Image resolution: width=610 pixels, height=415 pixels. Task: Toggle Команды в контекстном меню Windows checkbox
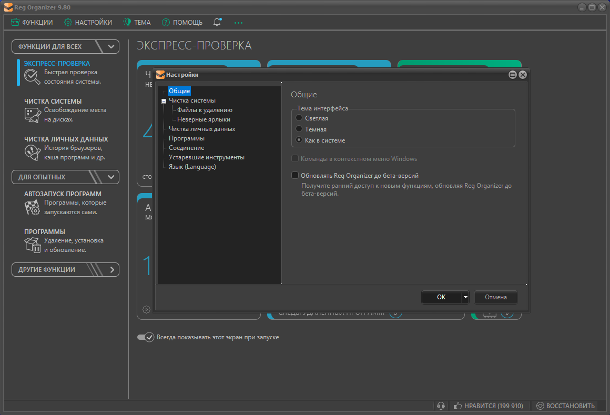pyautogui.click(x=295, y=158)
